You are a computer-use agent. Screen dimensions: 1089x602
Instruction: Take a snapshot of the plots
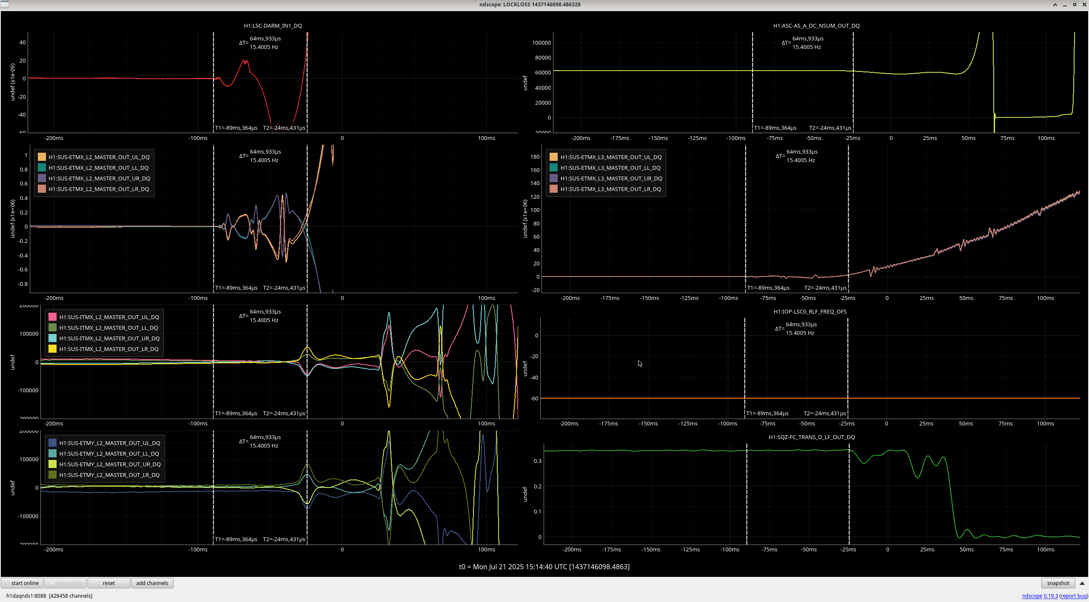[x=1058, y=583]
